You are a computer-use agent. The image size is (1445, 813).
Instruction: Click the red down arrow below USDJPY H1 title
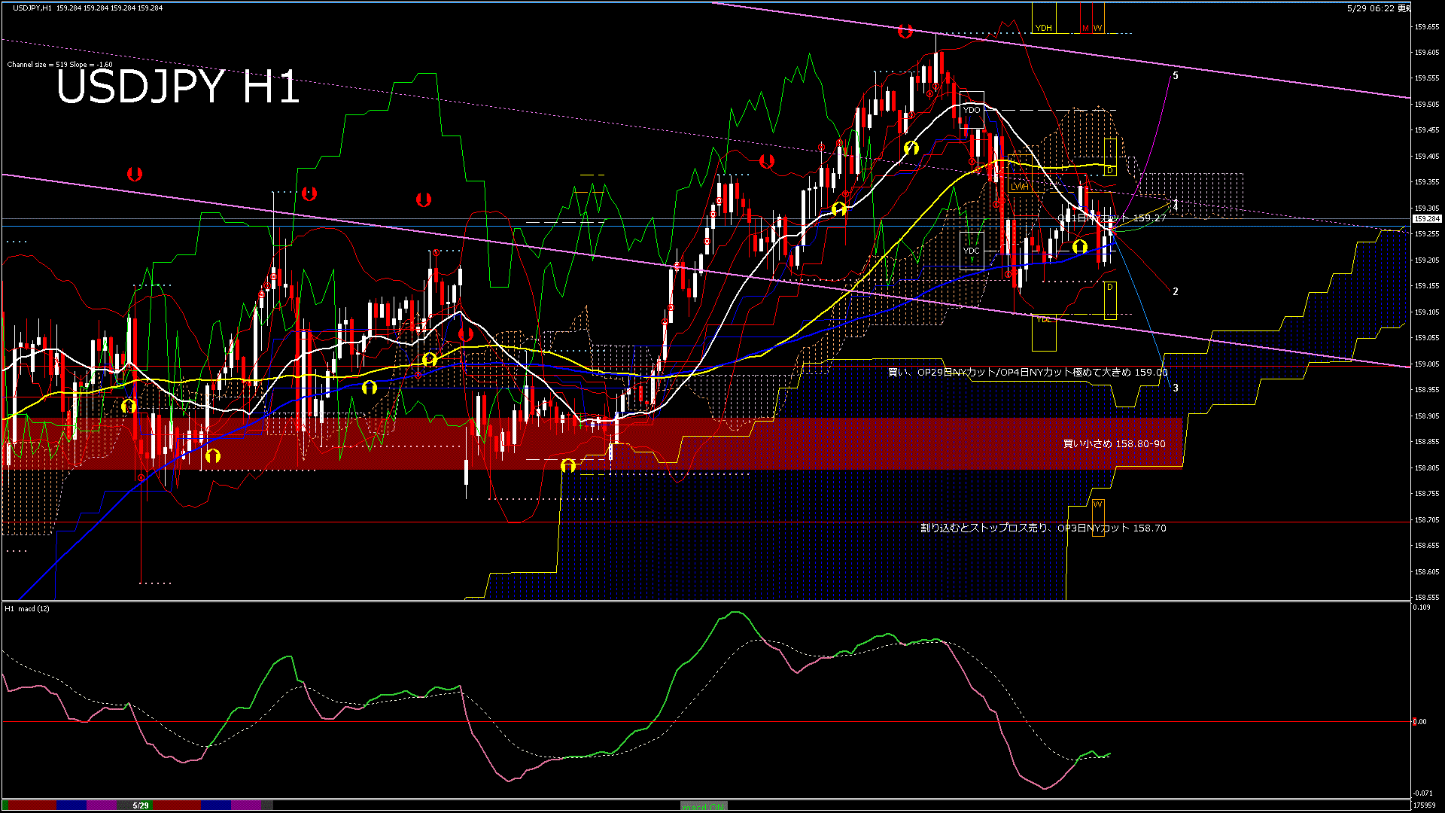coord(135,174)
